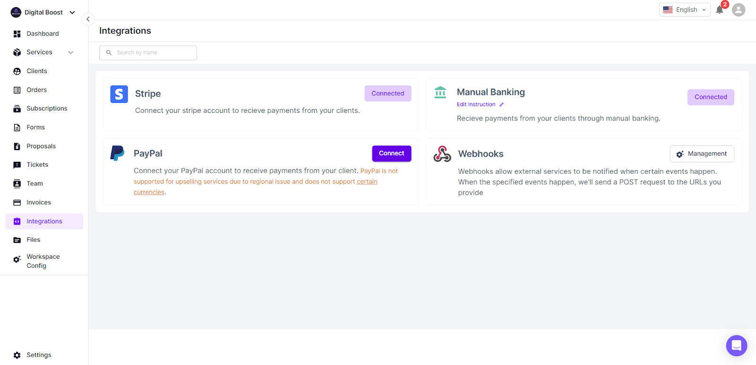Click the Digital Boost workspace logo
The height and width of the screenshot is (365, 756).
(16, 12)
